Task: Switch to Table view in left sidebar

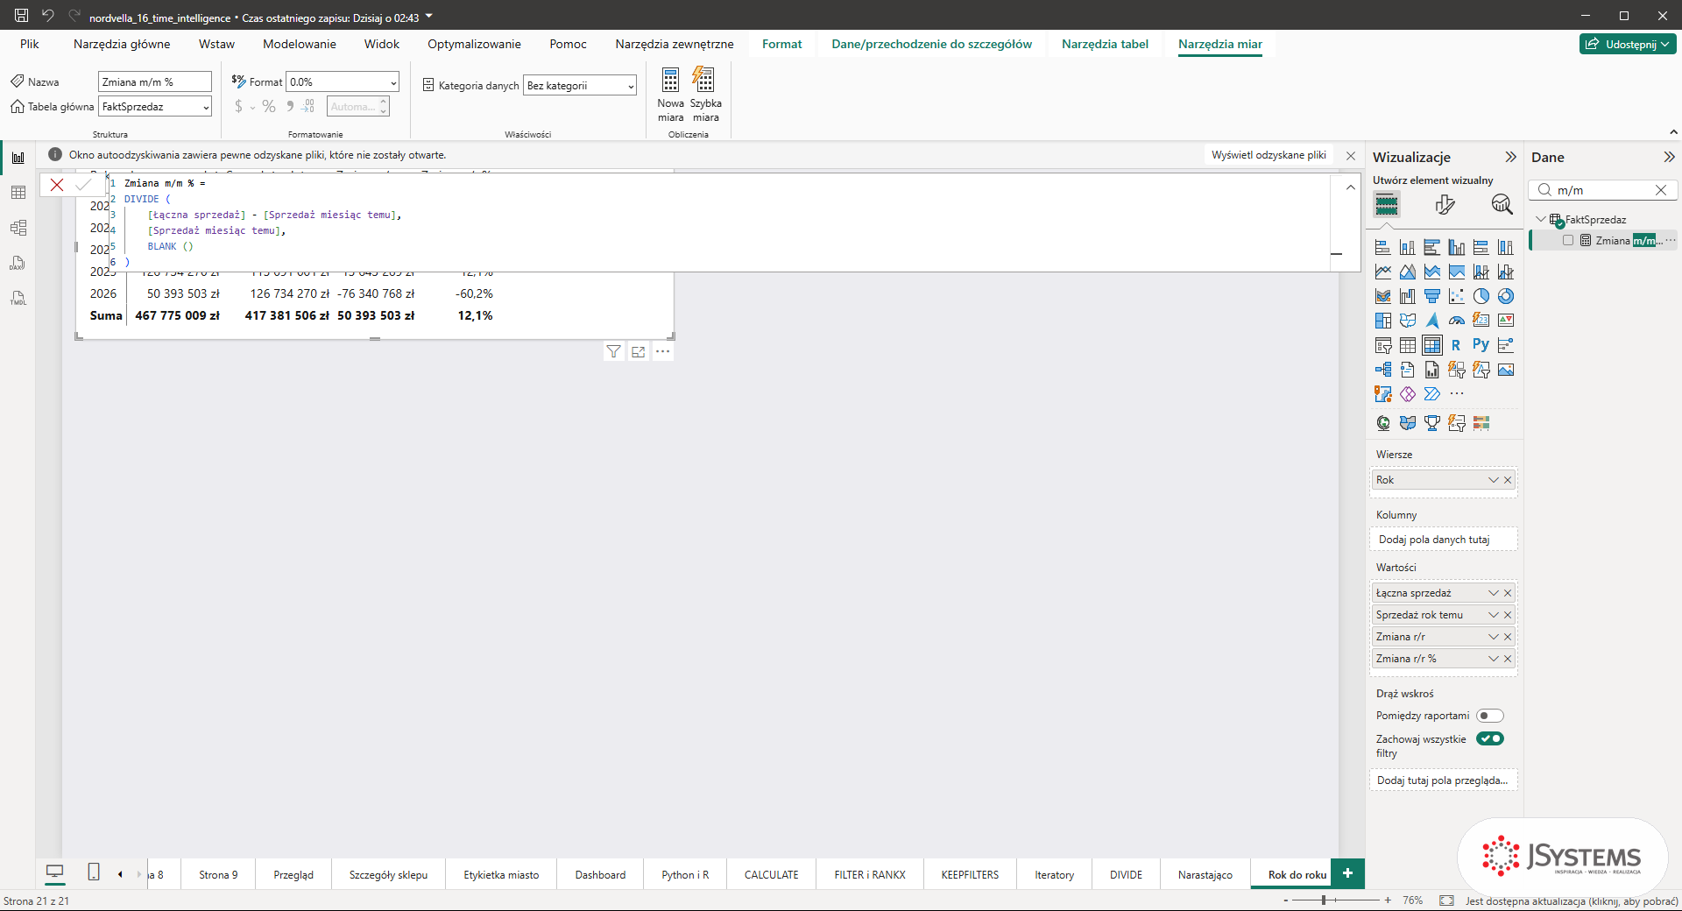Action: tap(18, 193)
